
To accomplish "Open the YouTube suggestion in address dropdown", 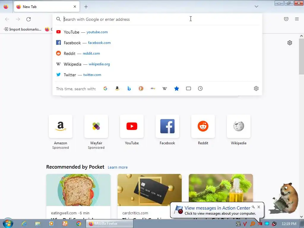I will (x=157, y=32).
